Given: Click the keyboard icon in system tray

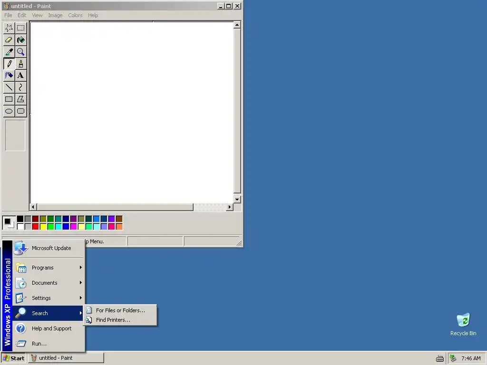Looking at the screenshot, I should (x=440, y=358).
